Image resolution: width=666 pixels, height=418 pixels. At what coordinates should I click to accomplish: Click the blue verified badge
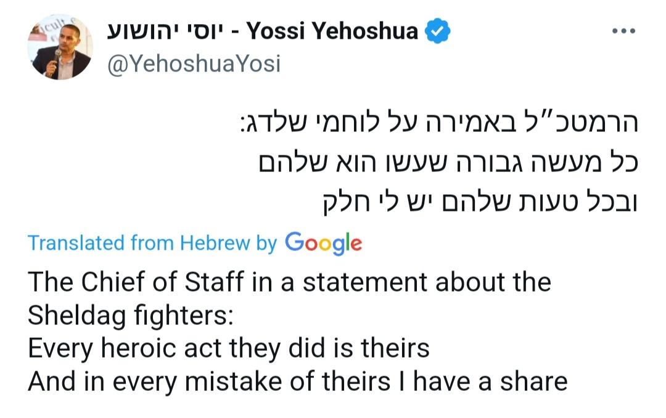[x=438, y=31]
